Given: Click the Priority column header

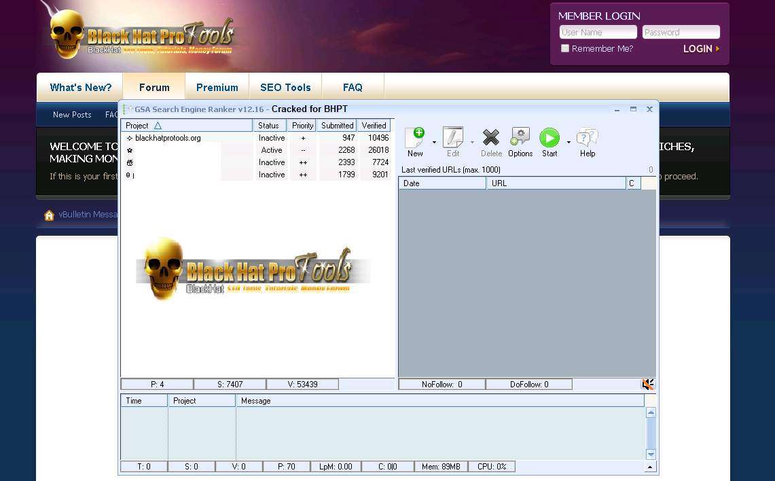Looking at the screenshot, I should (302, 126).
